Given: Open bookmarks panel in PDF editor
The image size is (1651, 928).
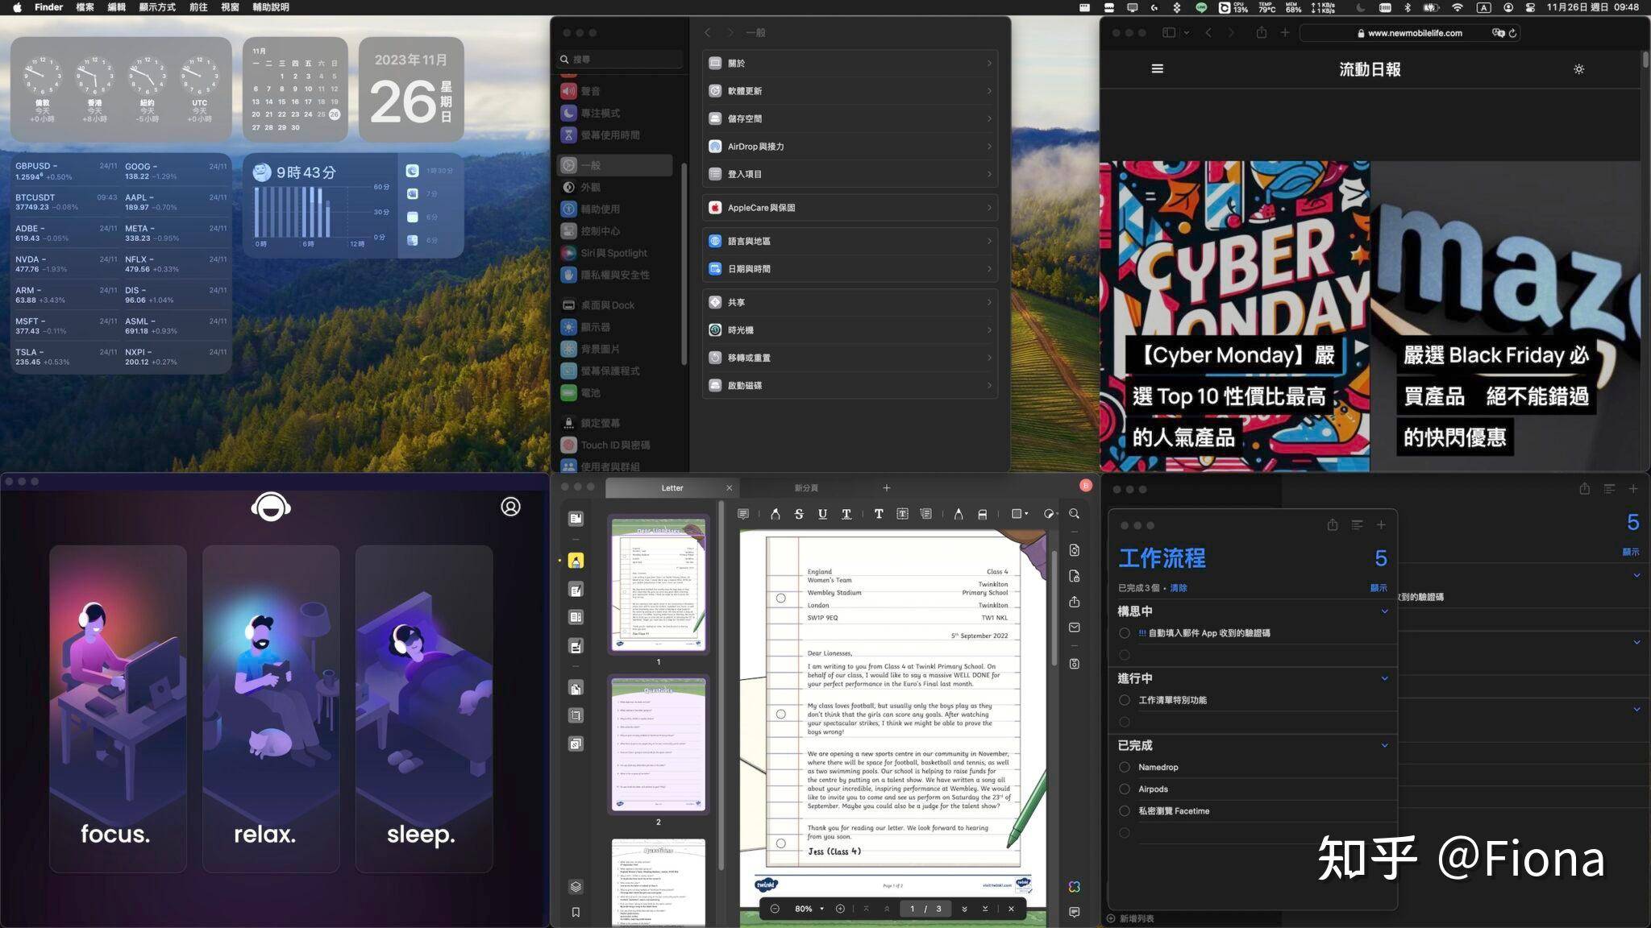Looking at the screenshot, I should pos(576,912).
